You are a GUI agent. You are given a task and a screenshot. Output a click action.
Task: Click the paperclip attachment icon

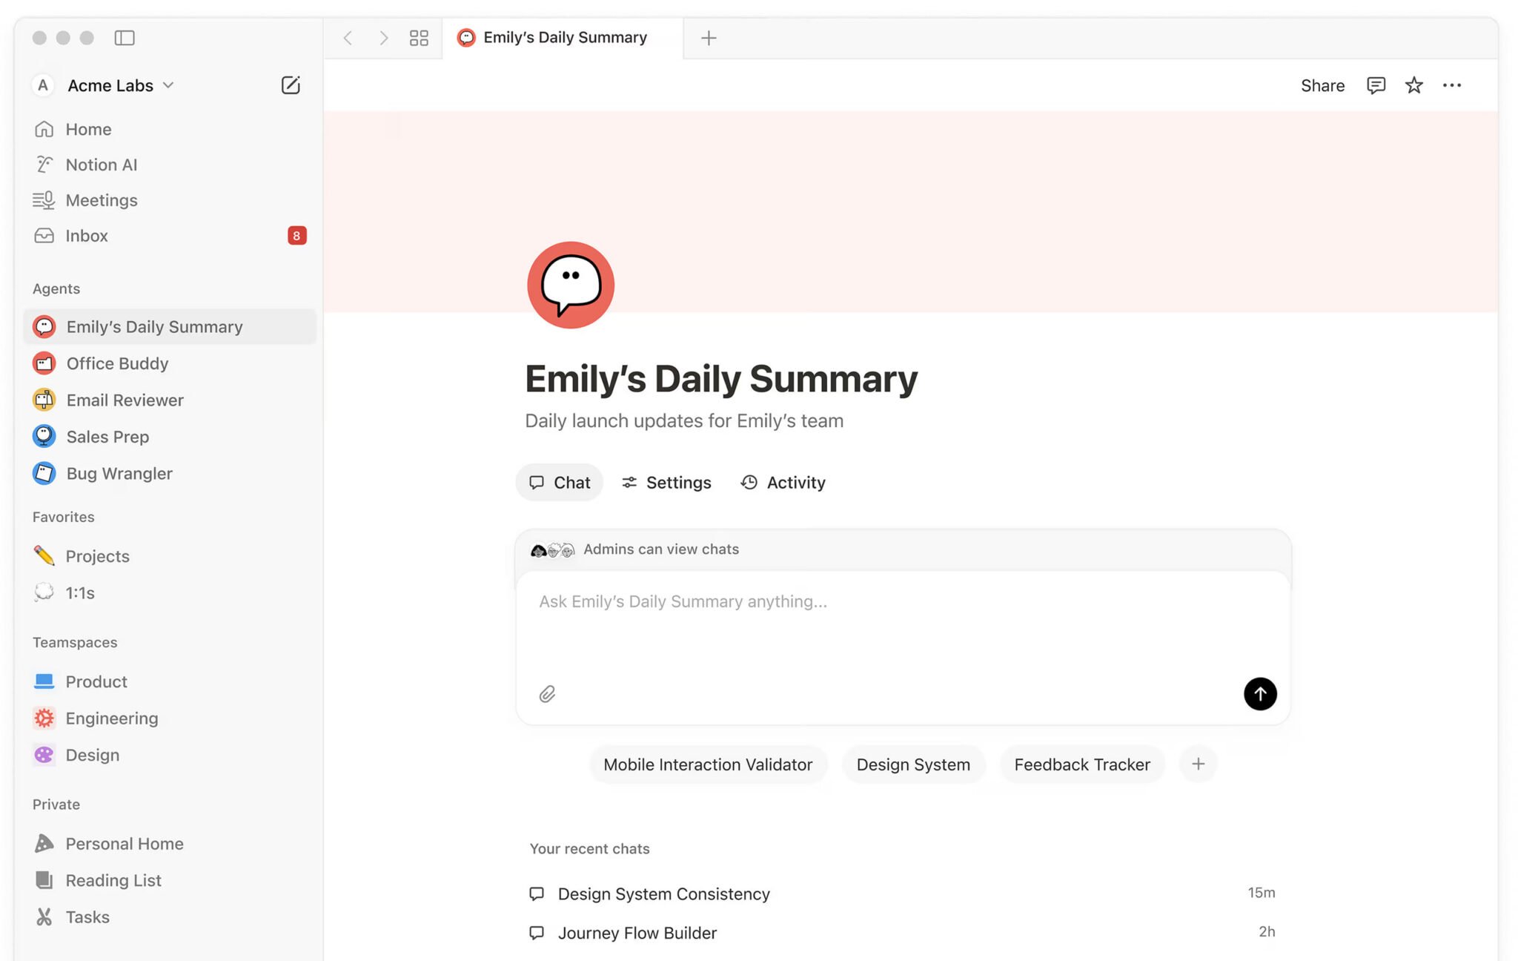point(547,693)
